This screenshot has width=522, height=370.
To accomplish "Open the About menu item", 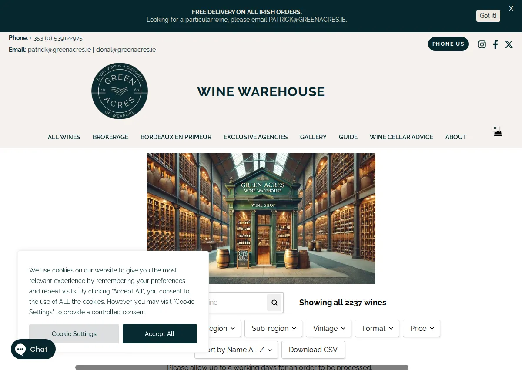I will point(456,137).
